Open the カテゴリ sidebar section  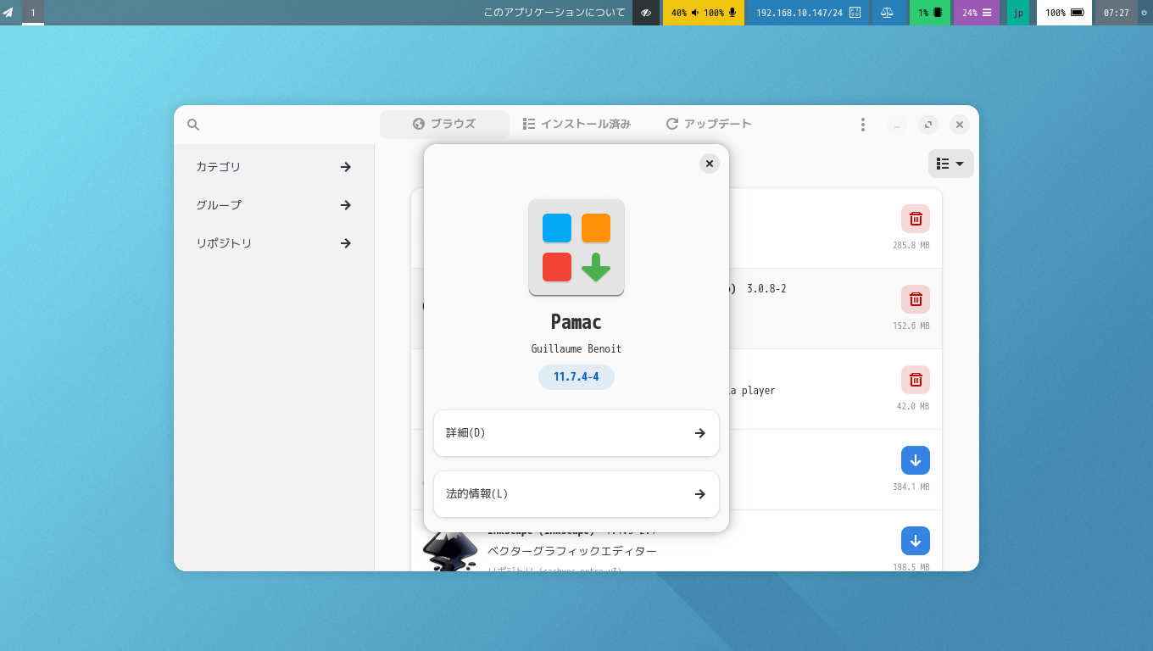(274, 167)
